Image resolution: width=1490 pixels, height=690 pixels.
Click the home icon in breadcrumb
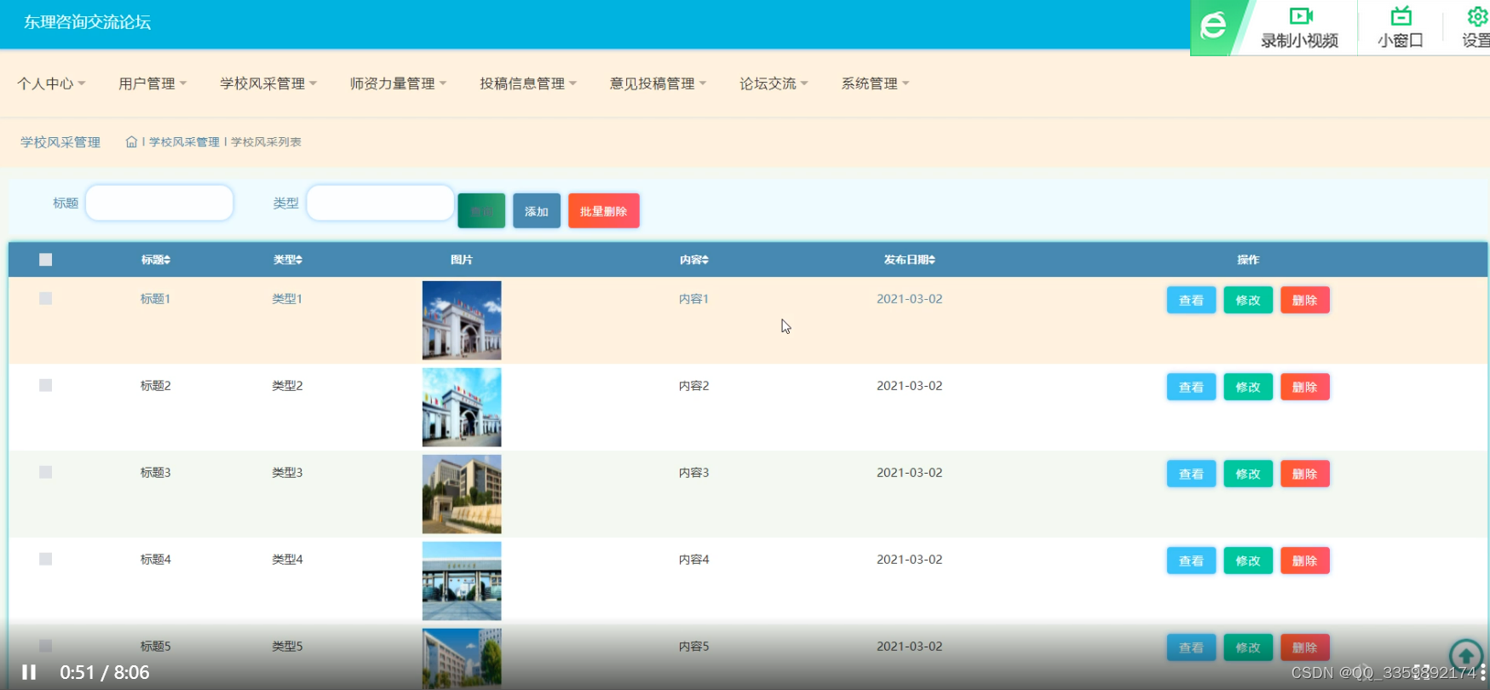(x=131, y=142)
